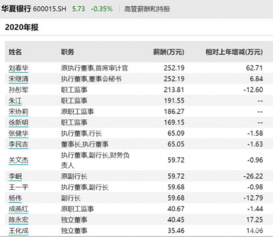The height and width of the screenshot is (237, 273).
Task: Select salary 65.09
Action: point(176,133)
